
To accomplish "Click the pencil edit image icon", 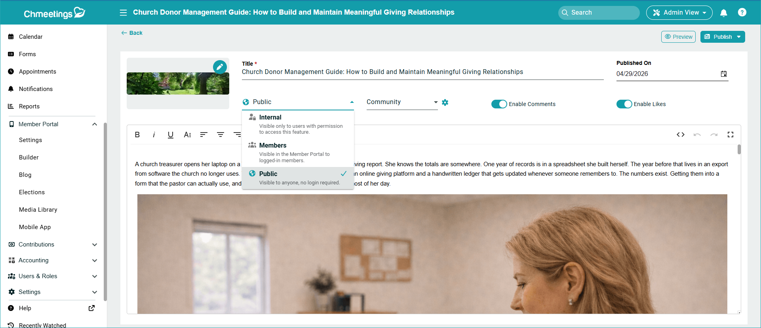I will pyautogui.click(x=220, y=67).
